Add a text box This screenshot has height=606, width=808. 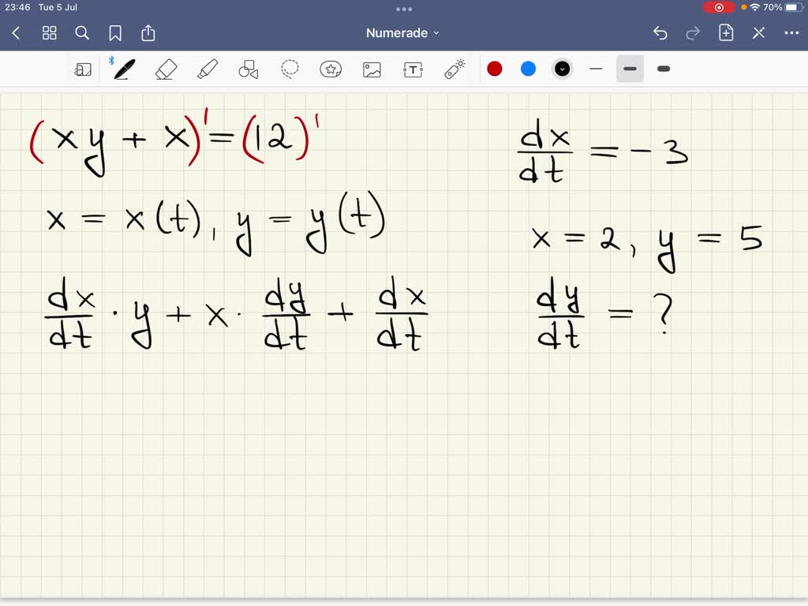(413, 69)
